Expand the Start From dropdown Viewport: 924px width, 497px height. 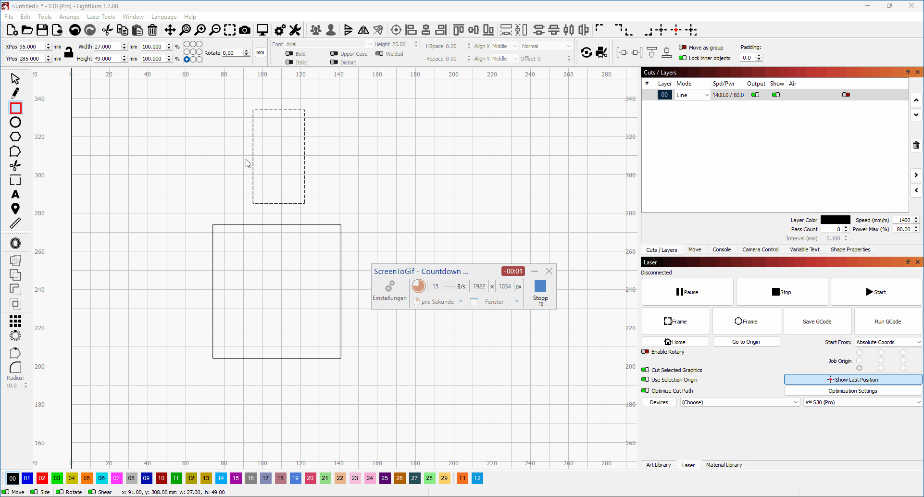[888, 342]
